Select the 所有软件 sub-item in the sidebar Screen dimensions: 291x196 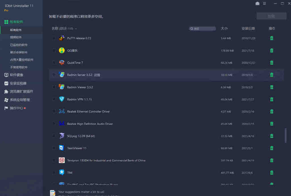tap(16, 30)
